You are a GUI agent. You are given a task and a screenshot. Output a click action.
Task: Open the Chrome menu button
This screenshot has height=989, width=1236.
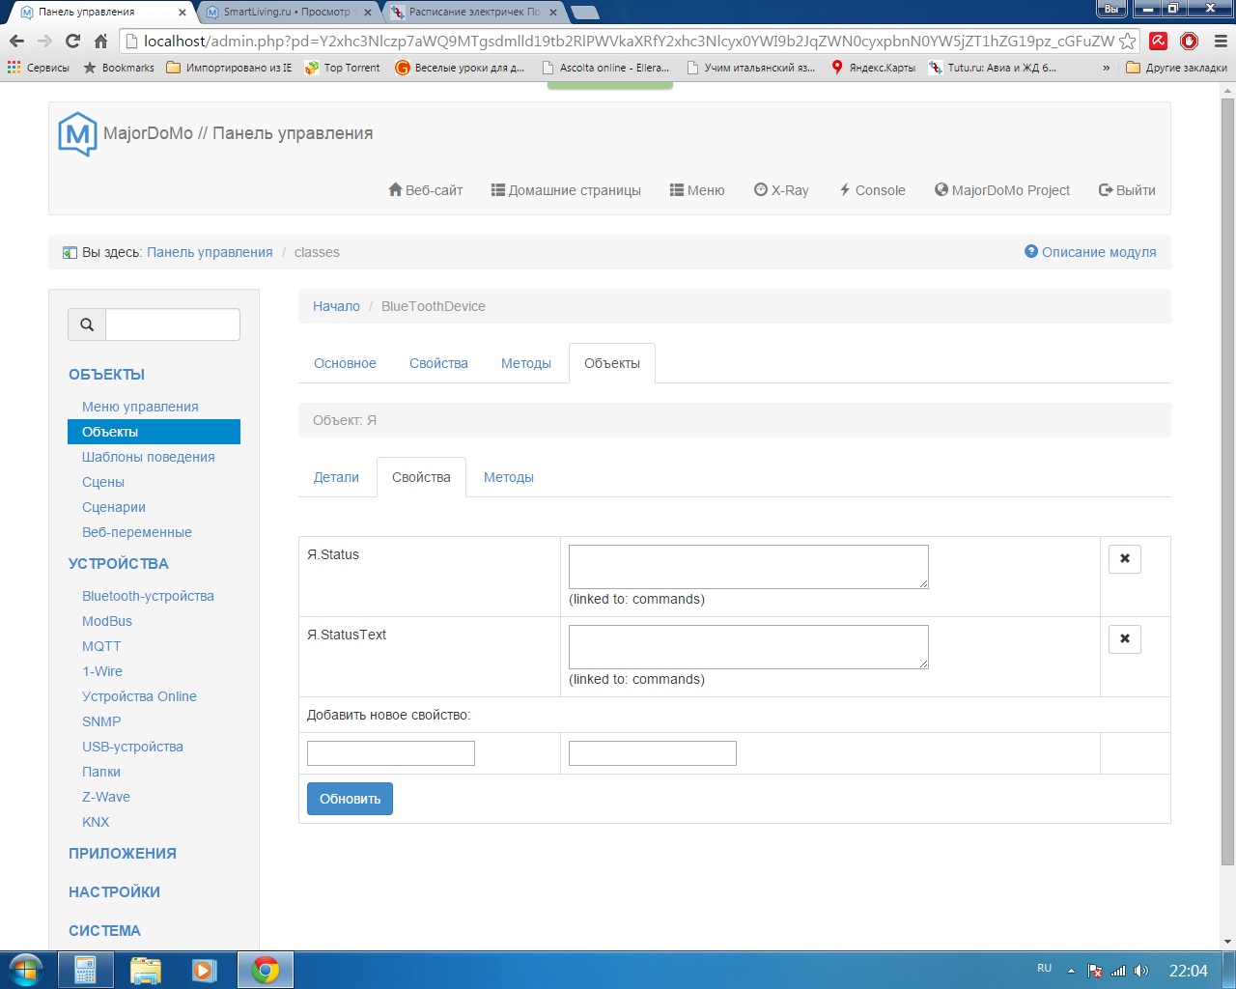point(1221,41)
